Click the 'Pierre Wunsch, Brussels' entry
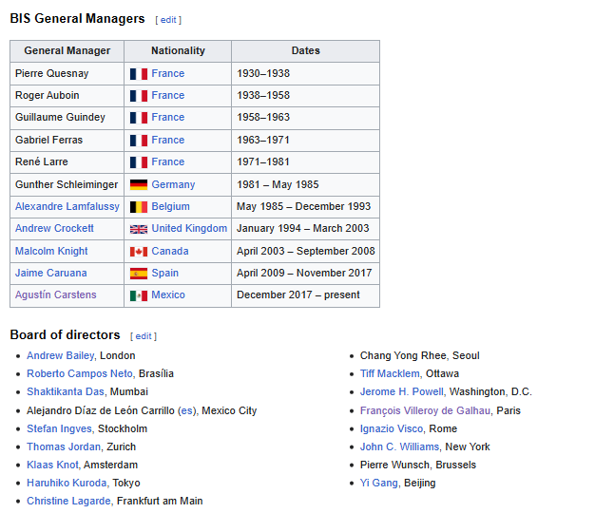This screenshot has width=595, height=513. click(x=418, y=465)
